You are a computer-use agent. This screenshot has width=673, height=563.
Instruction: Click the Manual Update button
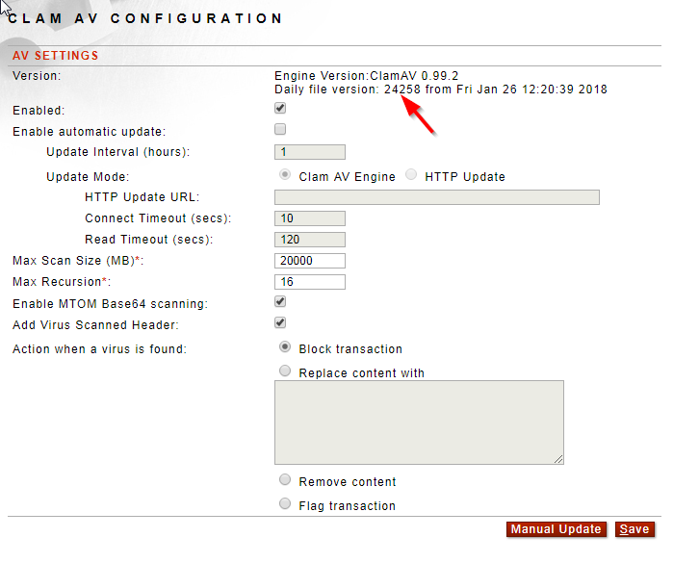click(x=557, y=529)
